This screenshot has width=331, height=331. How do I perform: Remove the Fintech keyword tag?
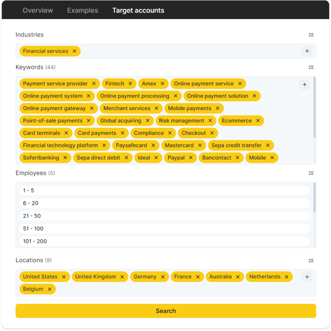click(x=130, y=83)
